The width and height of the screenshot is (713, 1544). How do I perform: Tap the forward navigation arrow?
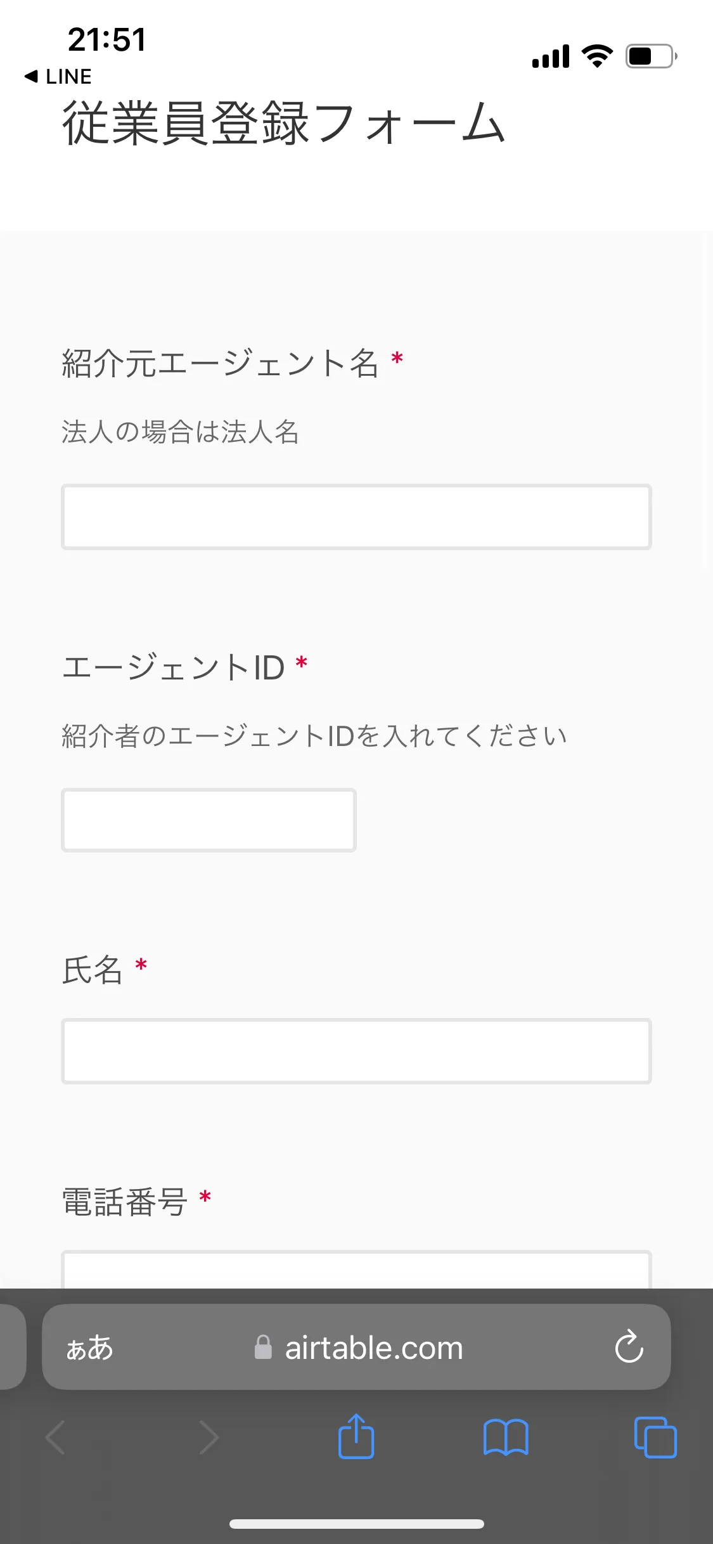[x=209, y=1438]
